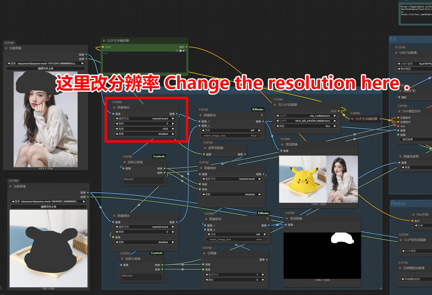Viewport: 432px width, 295px height.
Task: Open help on 图像联结 node timed 0.008秒
Action: [267, 219]
